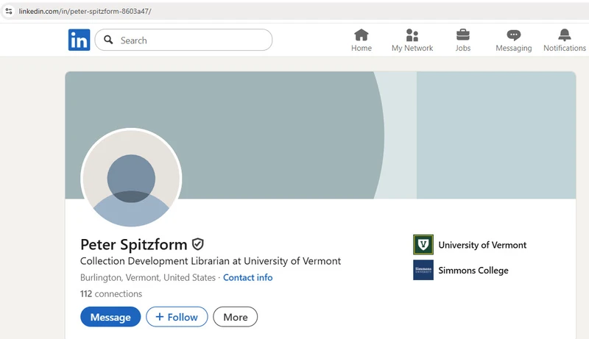589x339 pixels.
Task: Open the University of Vermont text link
Action: (482, 245)
